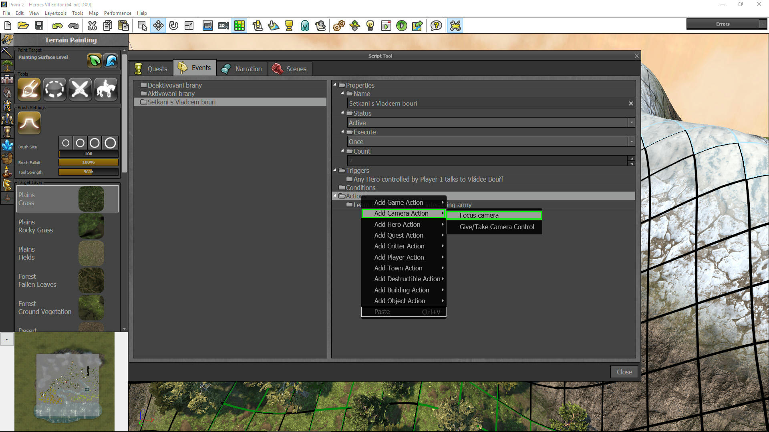769x432 pixels.
Task: Select the crossed swords tool
Action: pos(80,89)
